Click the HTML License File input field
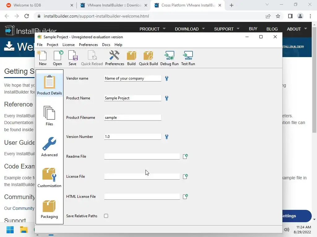This screenshot has width=317, height=237. [142, 197]
